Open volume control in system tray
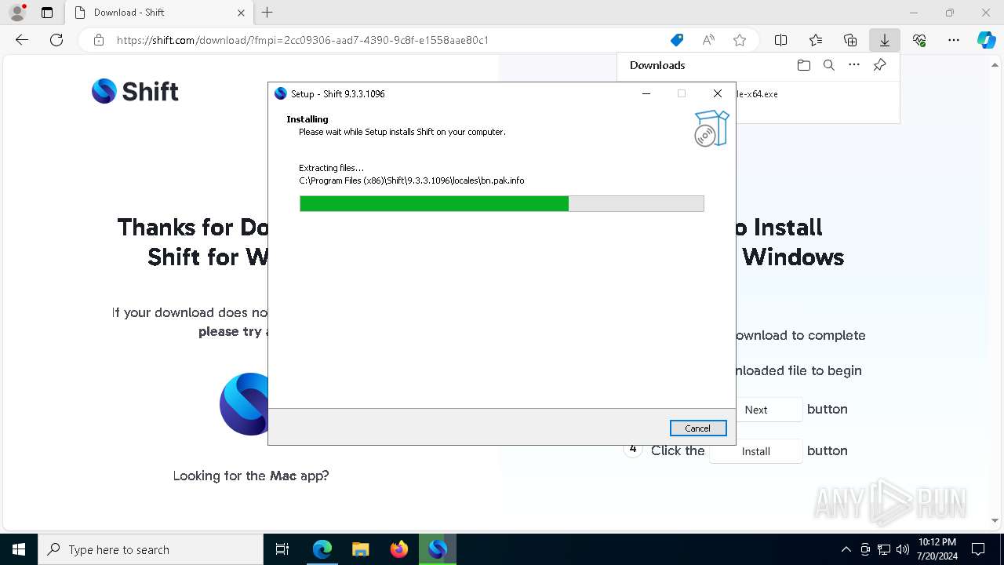The height and width of the screenshot is (565, 1004). (902, 549)
